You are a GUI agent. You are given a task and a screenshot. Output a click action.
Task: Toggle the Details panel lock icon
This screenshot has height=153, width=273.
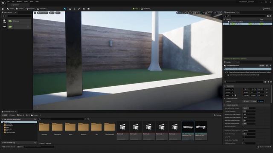coord(270,65)
